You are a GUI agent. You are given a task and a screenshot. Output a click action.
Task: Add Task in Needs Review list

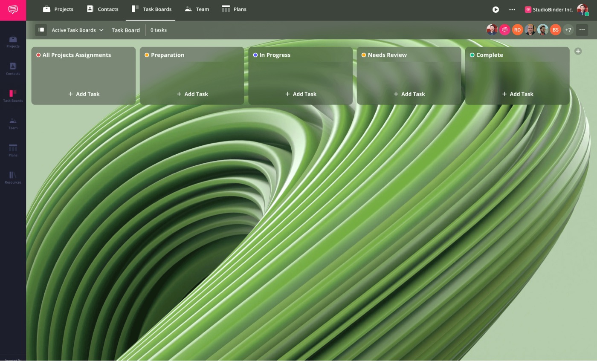pyautogui.click(x=409, y=94)
